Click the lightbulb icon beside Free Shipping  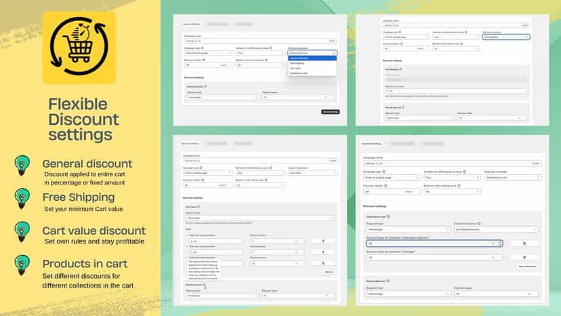coord(22,199)
